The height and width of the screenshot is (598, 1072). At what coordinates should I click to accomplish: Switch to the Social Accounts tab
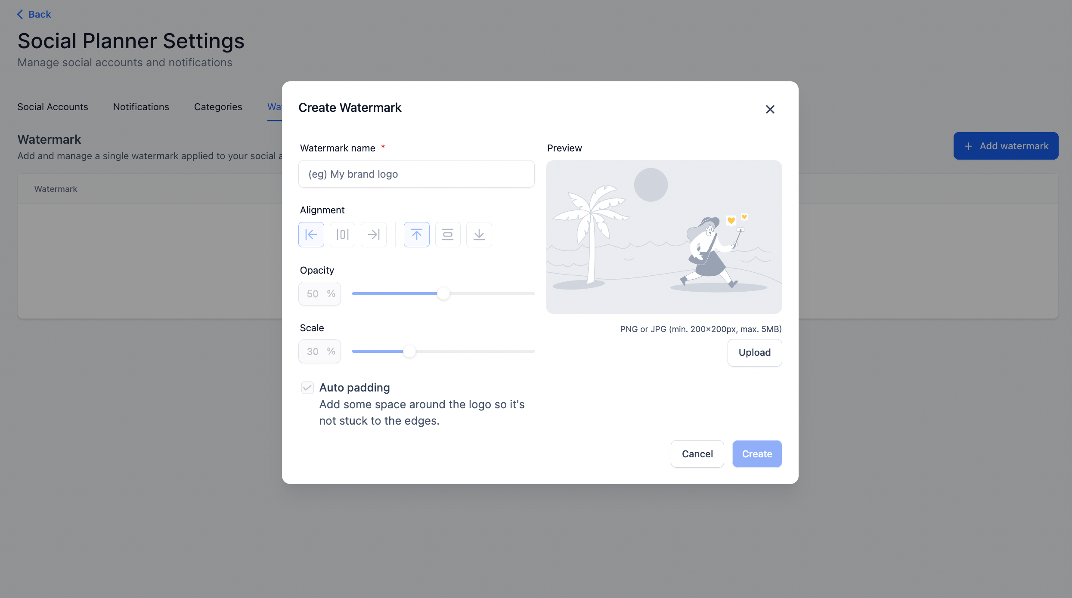tap(53, 107)
